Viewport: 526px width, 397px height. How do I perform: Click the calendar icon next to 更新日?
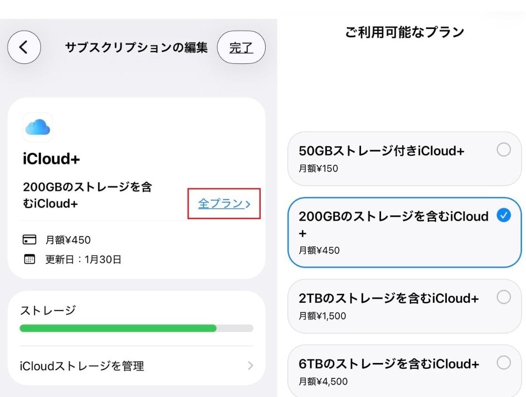tap(30, 259)
